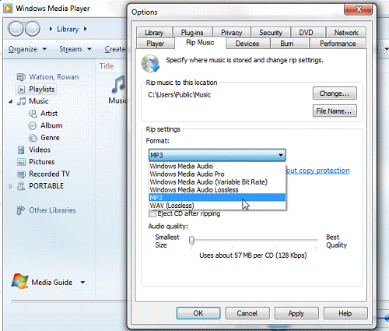Choose Windows Media Audio Pro format
This screenshot has width=389, height=331.
click(x=217, y=174)
